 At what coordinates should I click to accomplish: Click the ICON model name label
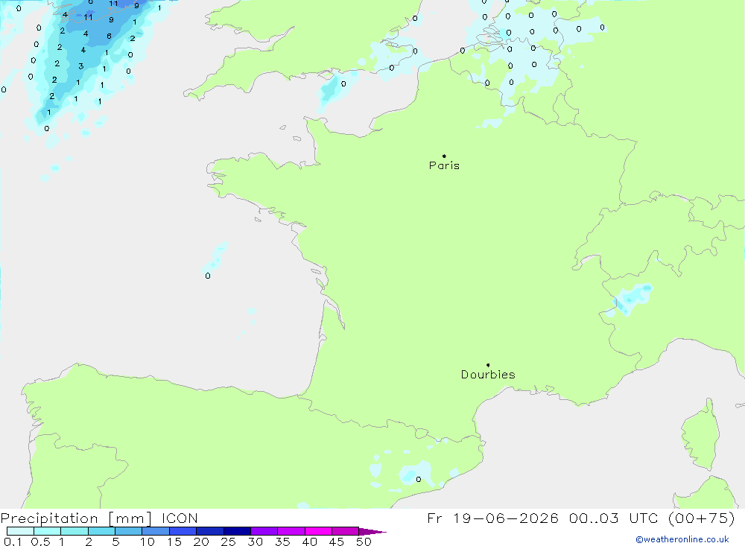180,518
